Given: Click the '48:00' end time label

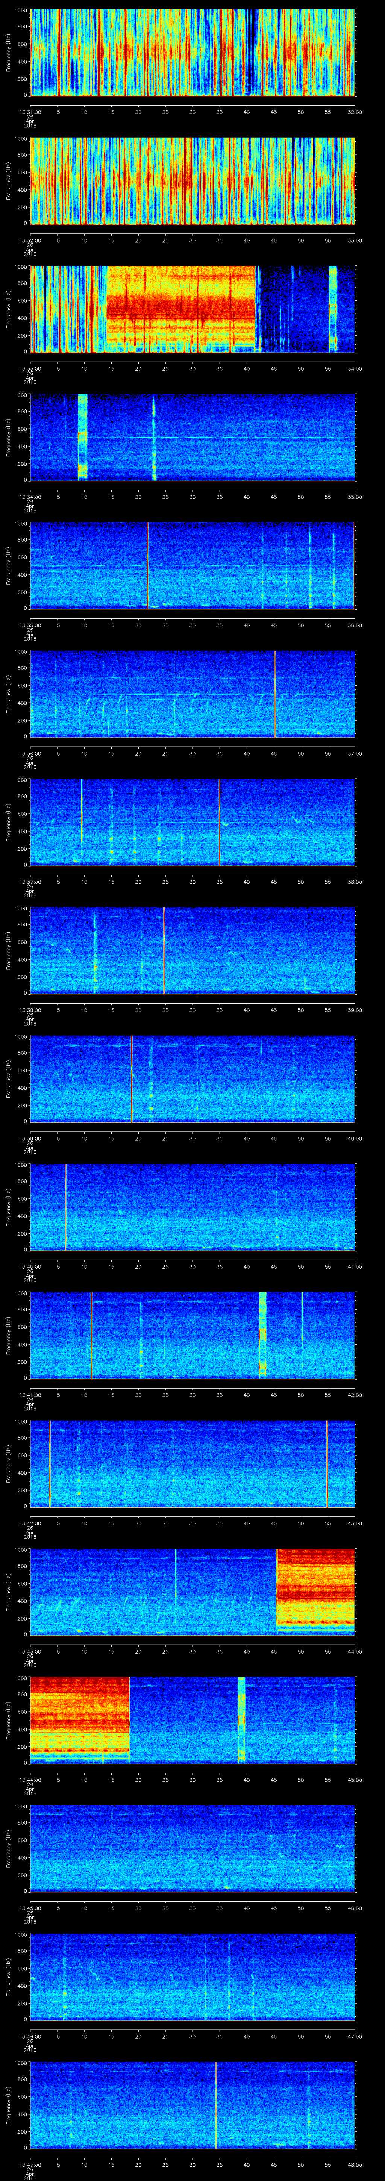Looking at the screenshot, I should coord(355,2164).
